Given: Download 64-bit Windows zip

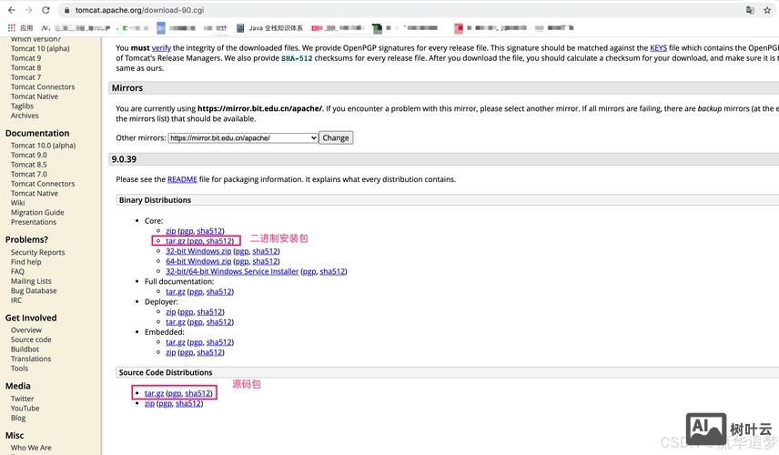Looking at the screenshot, I should (x=198, y=261).
